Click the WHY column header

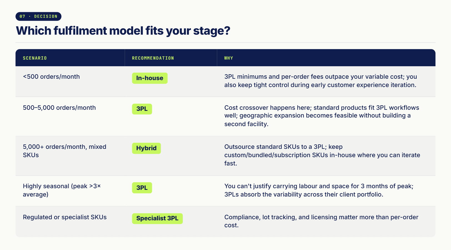[229, 58]
